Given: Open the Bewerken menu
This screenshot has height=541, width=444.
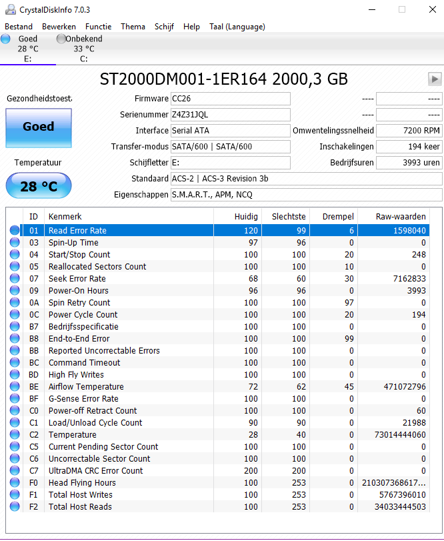Looking at the screenshot, I should click(59, 27).
